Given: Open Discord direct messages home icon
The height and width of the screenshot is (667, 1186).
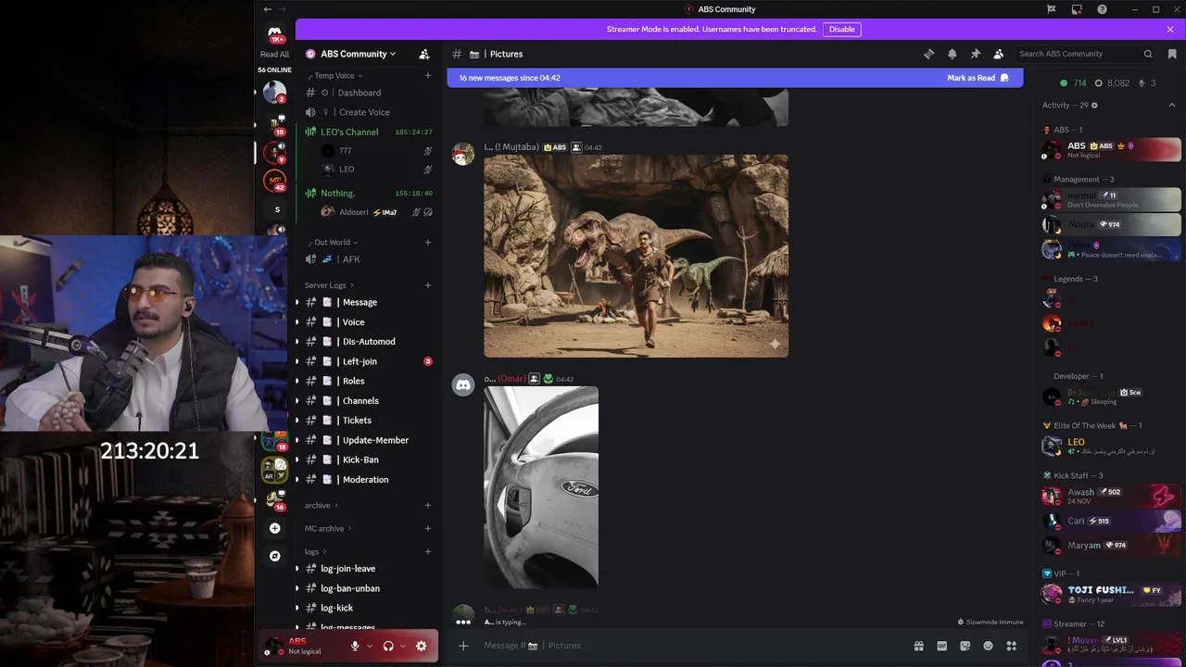Looking at the screenshot, I should (274, 34).
